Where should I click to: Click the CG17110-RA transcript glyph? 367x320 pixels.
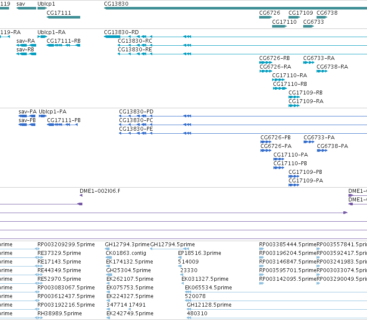(x=278, y=80)
